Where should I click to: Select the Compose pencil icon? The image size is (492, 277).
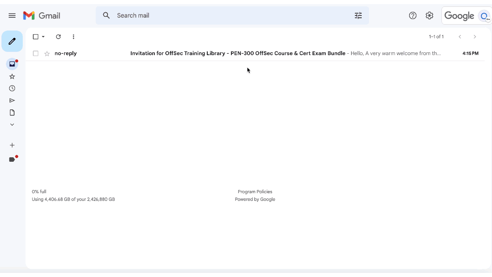12,41
